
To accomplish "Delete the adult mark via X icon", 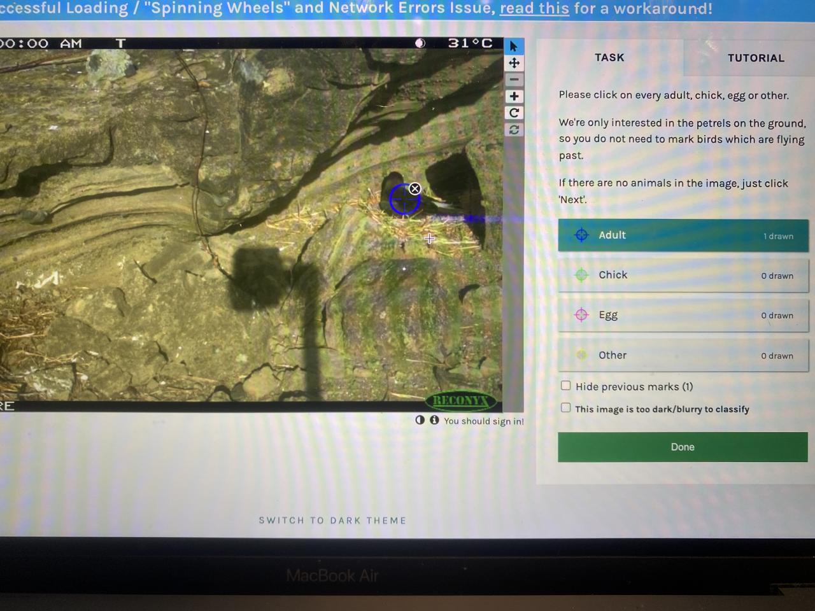I will (415, 188).
